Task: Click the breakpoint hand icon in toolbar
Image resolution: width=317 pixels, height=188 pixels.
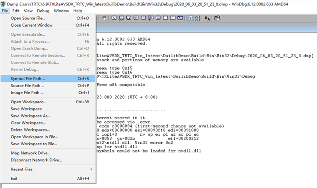Action: (104, 18)
